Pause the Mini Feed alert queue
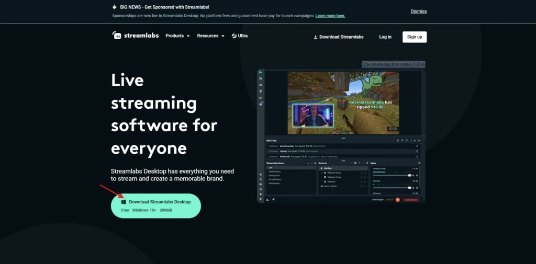Image resolution: width=536 pixels, height=264 pixels. pos(410,141)
